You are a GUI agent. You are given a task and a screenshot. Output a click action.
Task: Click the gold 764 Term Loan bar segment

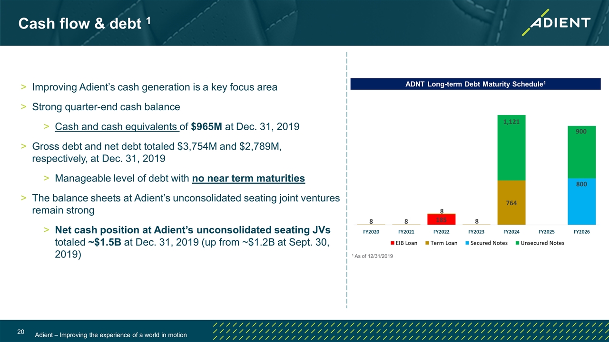[511, 202]
